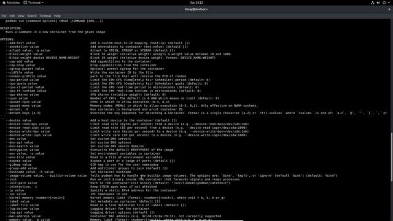Click the --dns-search value option
The width and height of the screenshot is (393, 221).
(22, 146)
